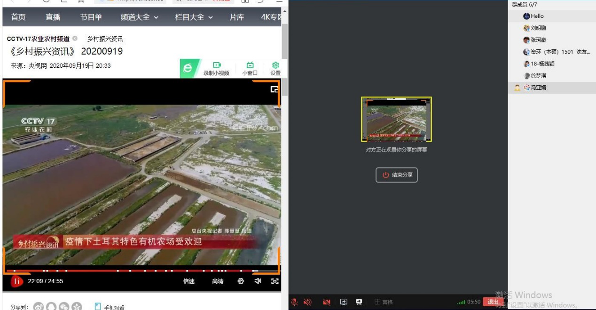The width and height of the screenshot is (596, 310).
Task: Share to QQ icon
Action: [51, 307]
